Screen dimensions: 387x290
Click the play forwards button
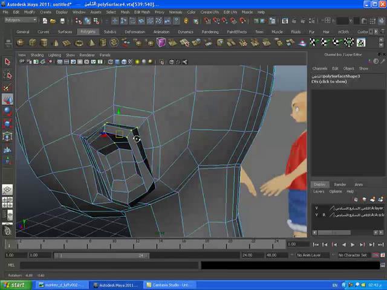(353, 245)
